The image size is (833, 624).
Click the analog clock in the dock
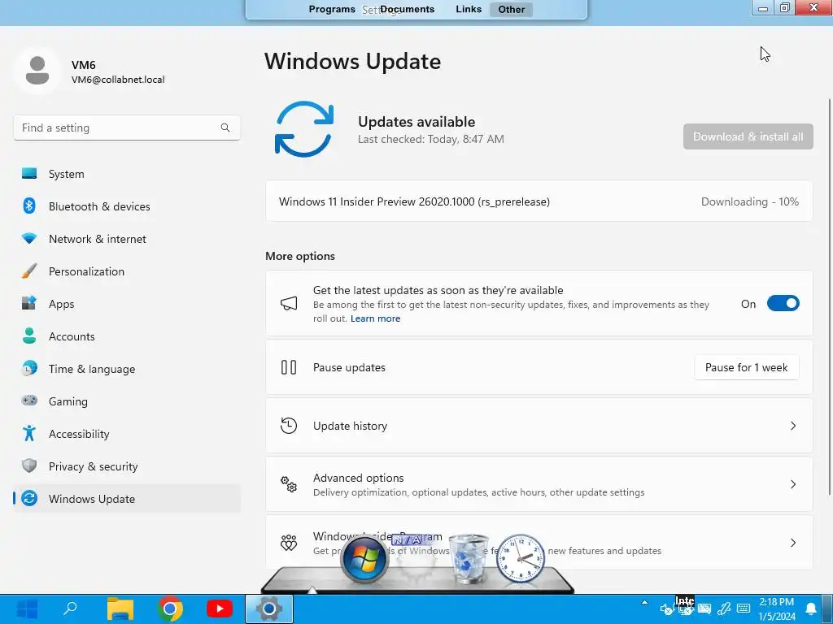tap(521, 559)
